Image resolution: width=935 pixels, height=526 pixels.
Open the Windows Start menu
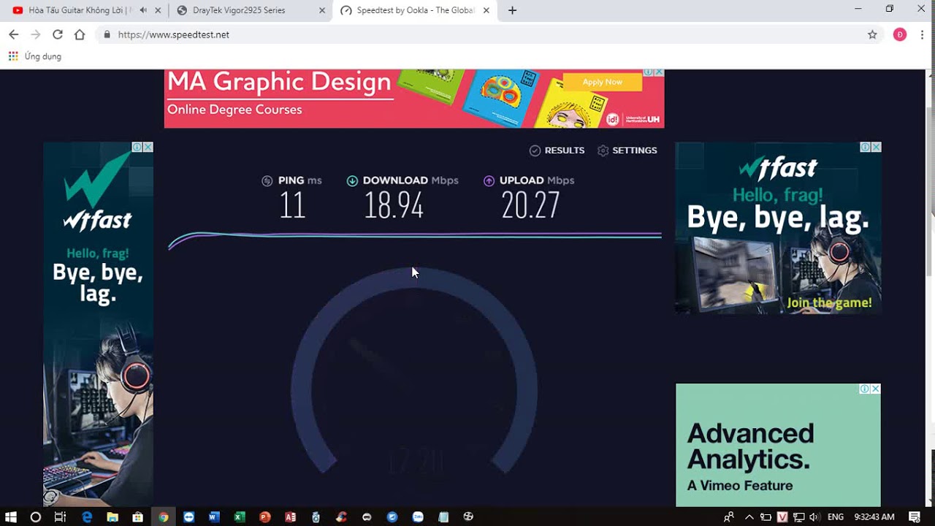(x=11, y=517)
